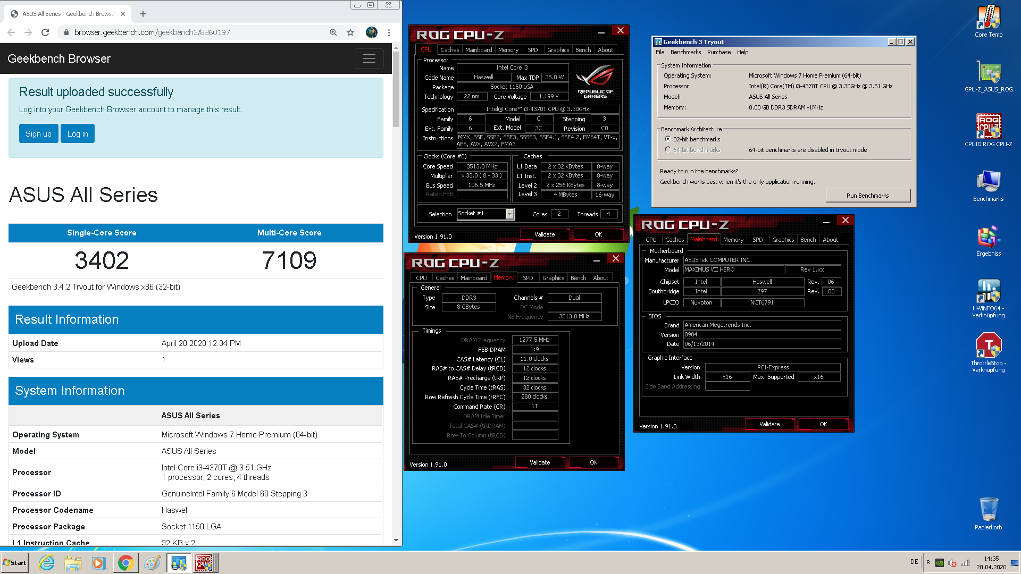The width and height of the screenshot is (1021, 574).
Task: Click Validate in CPU tab window
Action: tap(545, 234)
